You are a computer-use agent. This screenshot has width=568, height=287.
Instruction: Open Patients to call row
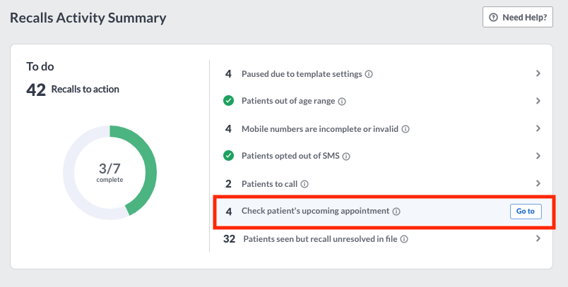point(382,183)
